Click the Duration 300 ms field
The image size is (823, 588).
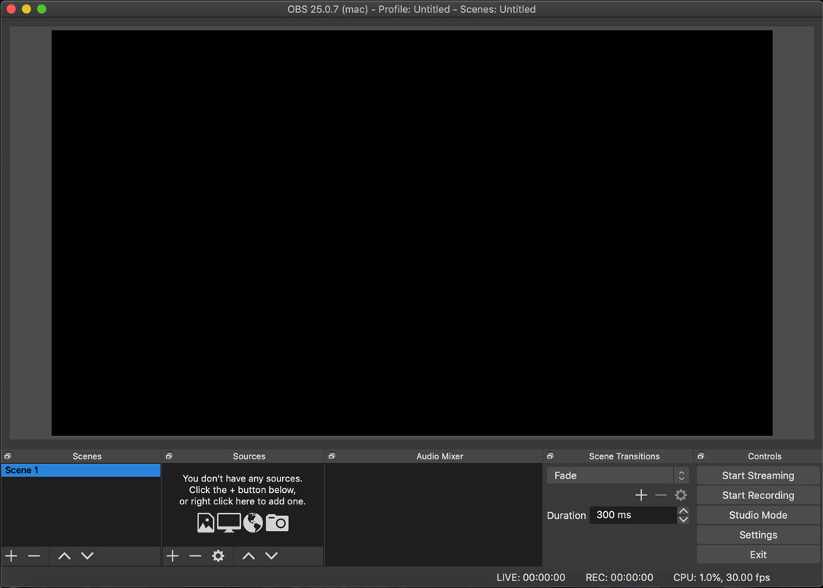pyautogui.click(x=633, y=515)
